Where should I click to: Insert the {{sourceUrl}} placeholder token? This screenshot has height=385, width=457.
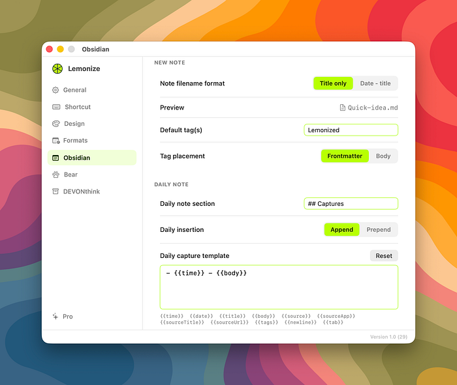230,322
